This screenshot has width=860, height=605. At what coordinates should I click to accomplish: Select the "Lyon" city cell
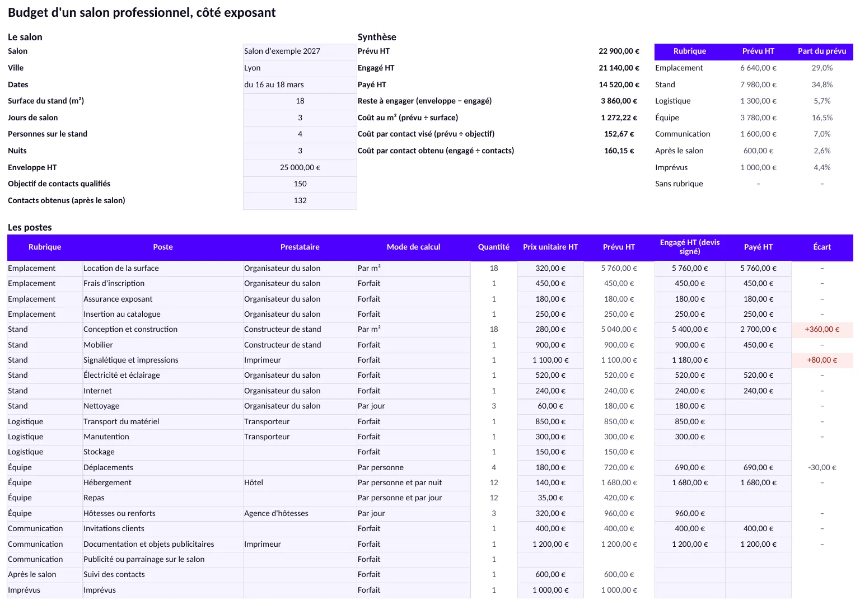pos(300,68)
